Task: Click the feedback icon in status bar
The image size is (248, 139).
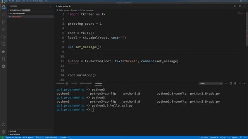Action: pos(241,137)
